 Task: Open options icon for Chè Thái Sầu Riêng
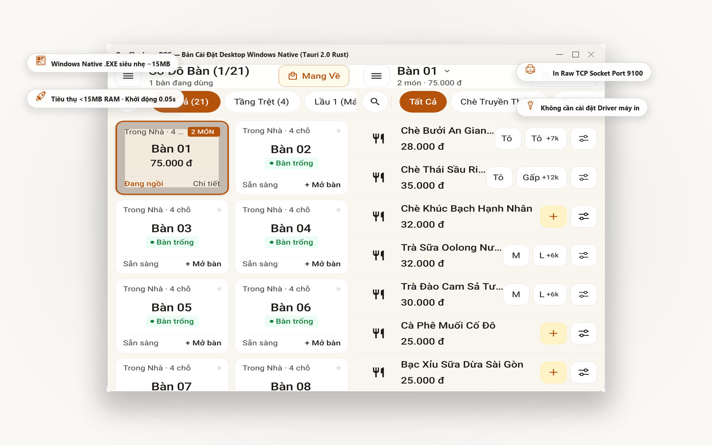tap(583, 178)
